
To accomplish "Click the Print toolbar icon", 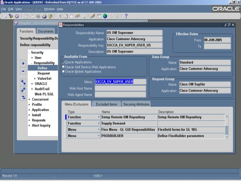I will click(x=44, y=16).
